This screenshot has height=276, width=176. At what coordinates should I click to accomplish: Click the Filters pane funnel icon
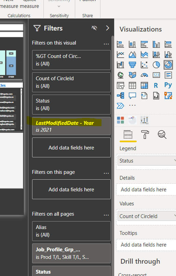pos(37,28)
